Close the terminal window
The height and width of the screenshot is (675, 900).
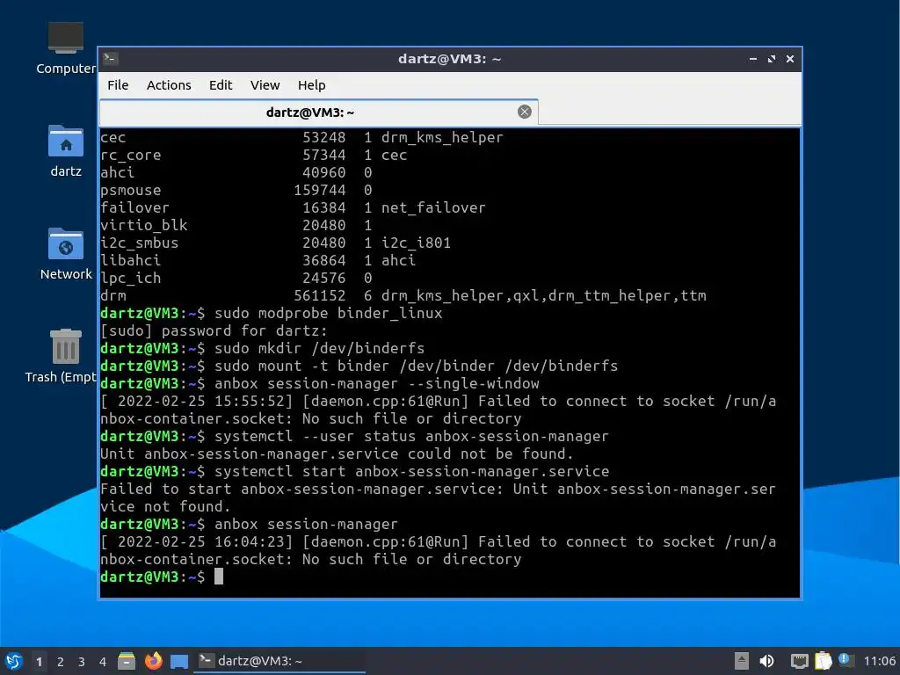click(x=790, y=59)
